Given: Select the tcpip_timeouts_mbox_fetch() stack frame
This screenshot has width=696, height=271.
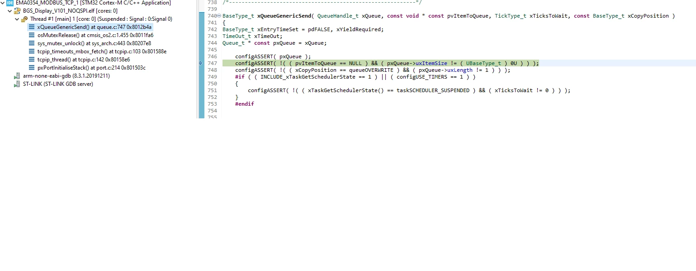Looking at the screenshot, I should click(102, 51).
